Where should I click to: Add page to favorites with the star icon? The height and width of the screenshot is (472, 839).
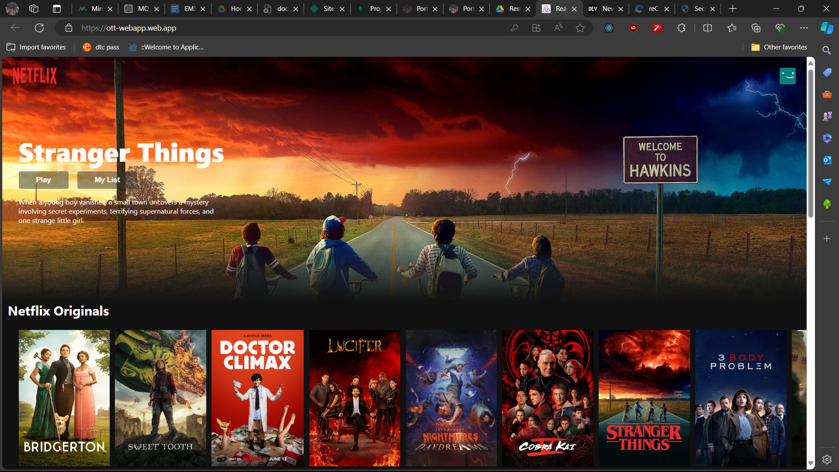click(580, 28)
